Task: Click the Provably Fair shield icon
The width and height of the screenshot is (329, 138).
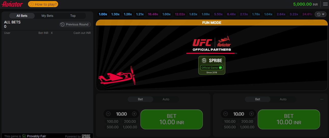Action: [x=24, y=136]
